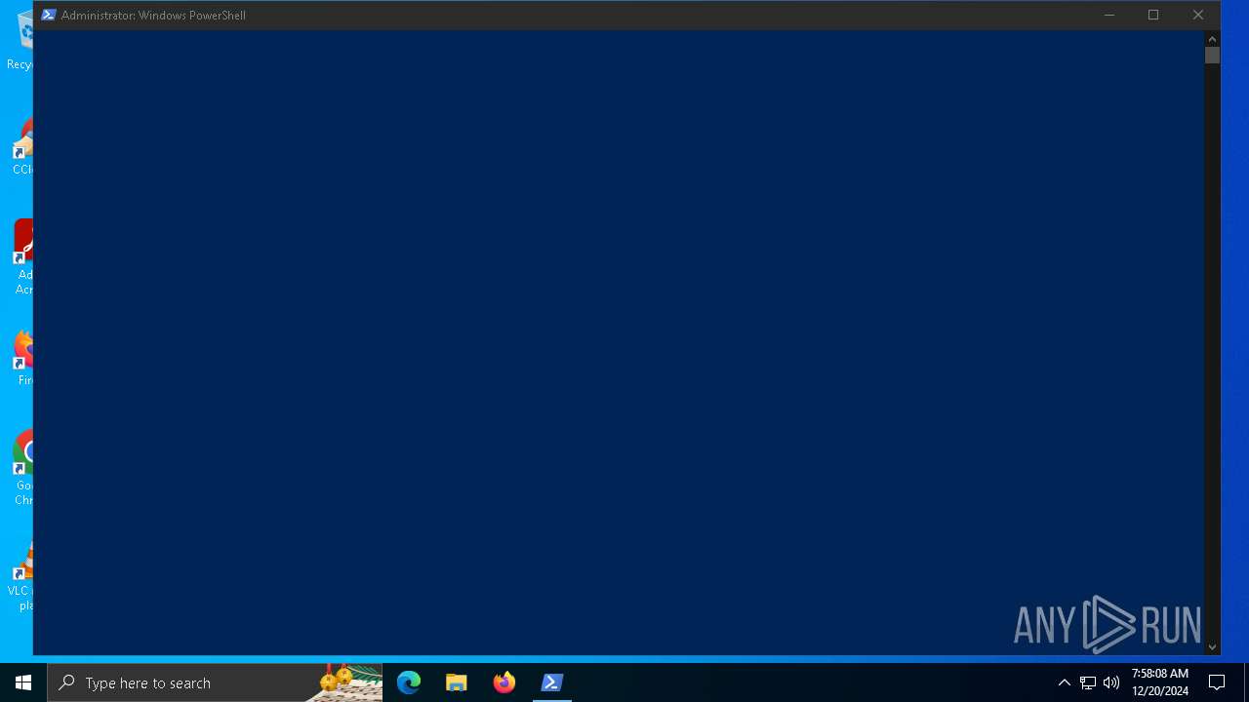Click the Show desktop sliver

1246,682
